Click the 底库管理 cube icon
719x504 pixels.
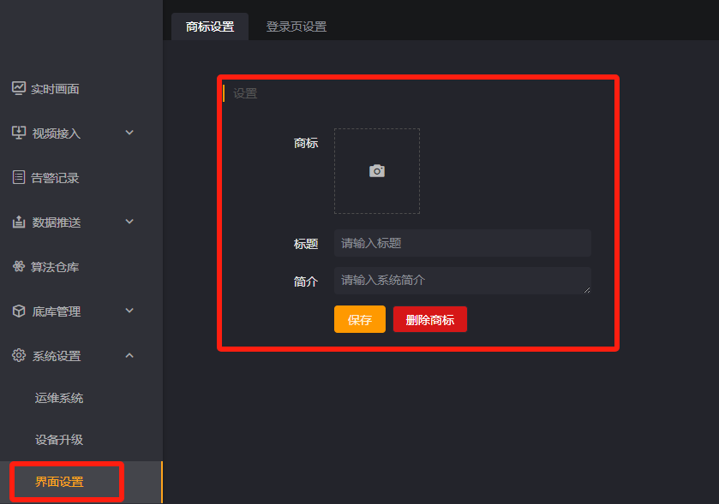[19, 311]
